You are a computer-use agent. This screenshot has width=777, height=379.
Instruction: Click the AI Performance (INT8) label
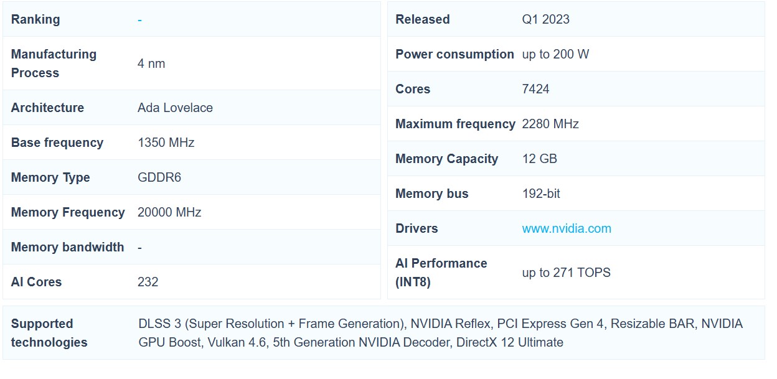pyautogui.click(x=441, y=273)
